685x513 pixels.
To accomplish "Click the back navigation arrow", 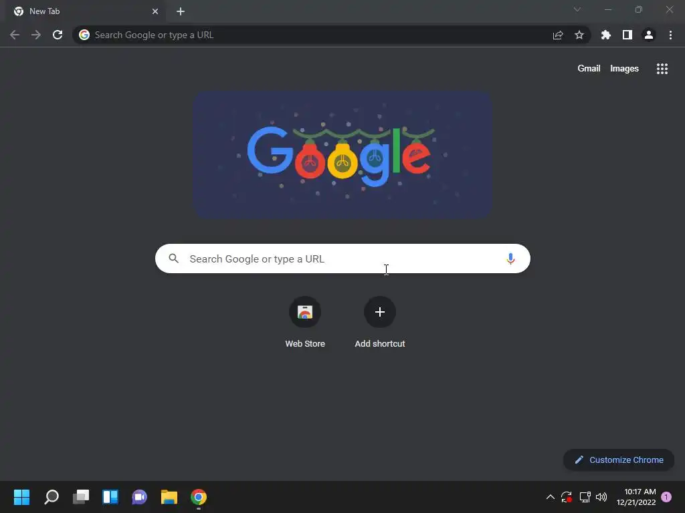I will pyautogui.click(x=15, y=35).
